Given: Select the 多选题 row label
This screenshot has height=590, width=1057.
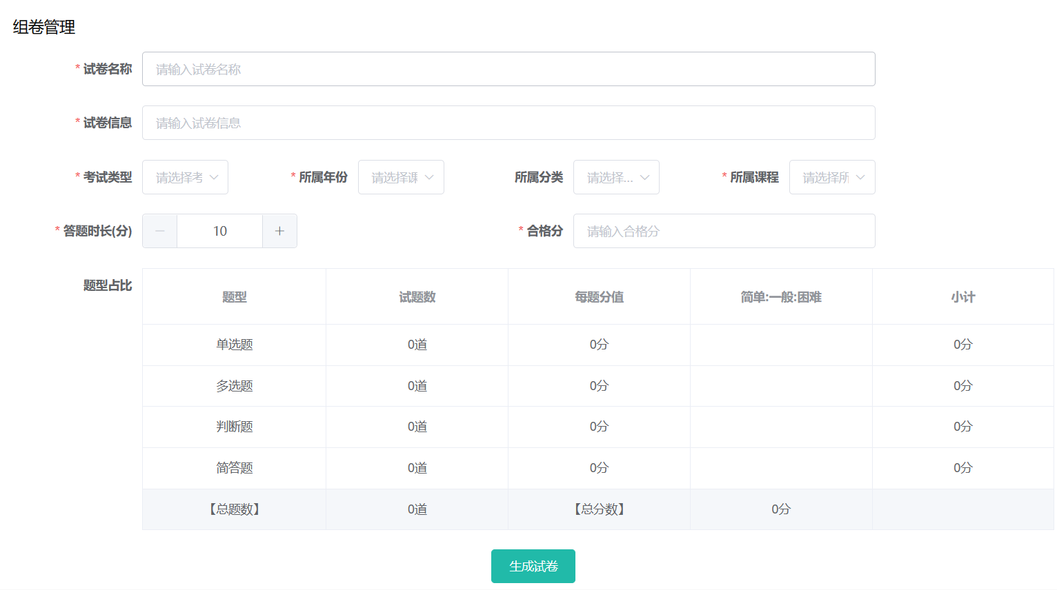Looking at the screenshot, I should [x=235, y=386].
